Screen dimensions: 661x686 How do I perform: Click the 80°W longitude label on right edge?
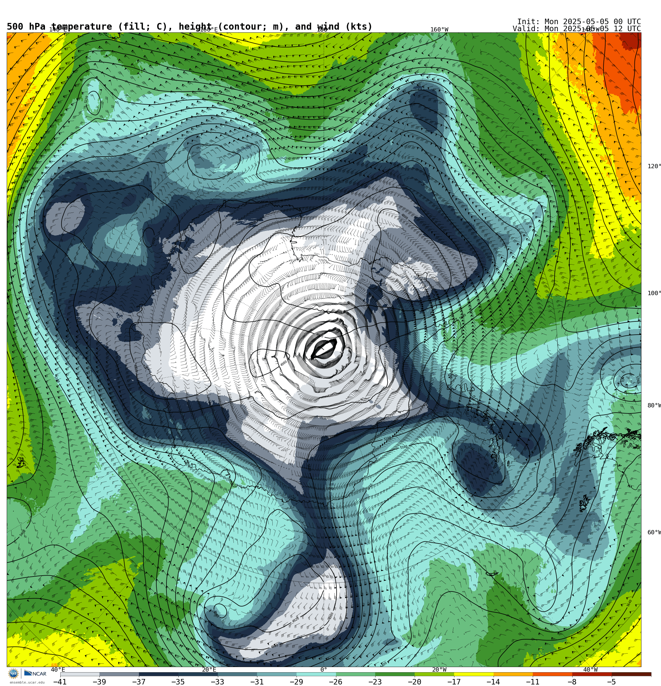click(x=654, y=406)
